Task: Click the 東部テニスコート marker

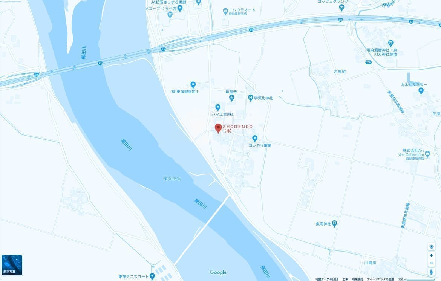Action: pyautogui.click(x=152, y=276)
